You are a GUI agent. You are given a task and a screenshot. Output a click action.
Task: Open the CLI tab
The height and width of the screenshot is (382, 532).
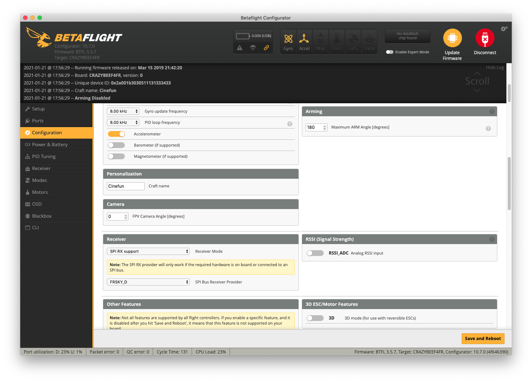(57, 227)
